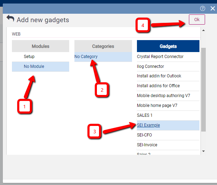This screenshot has height=185, width=217.
Task: Click the back arrow icon
Action: [10, 19]
